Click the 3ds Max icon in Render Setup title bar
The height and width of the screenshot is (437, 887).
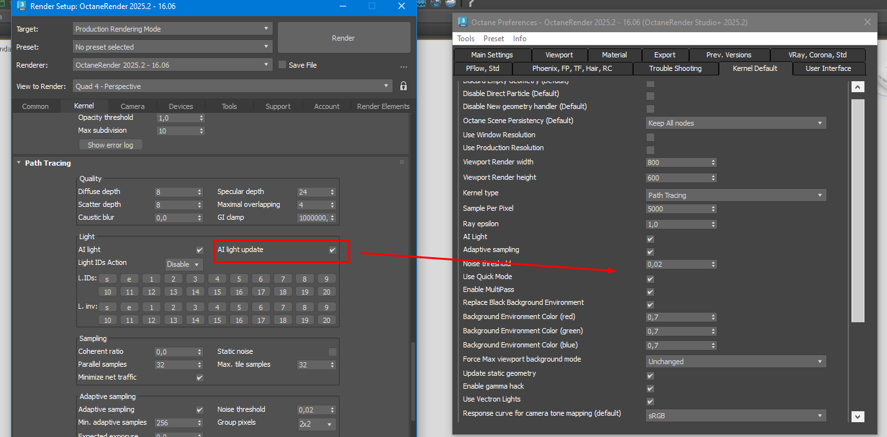[21, 6]
